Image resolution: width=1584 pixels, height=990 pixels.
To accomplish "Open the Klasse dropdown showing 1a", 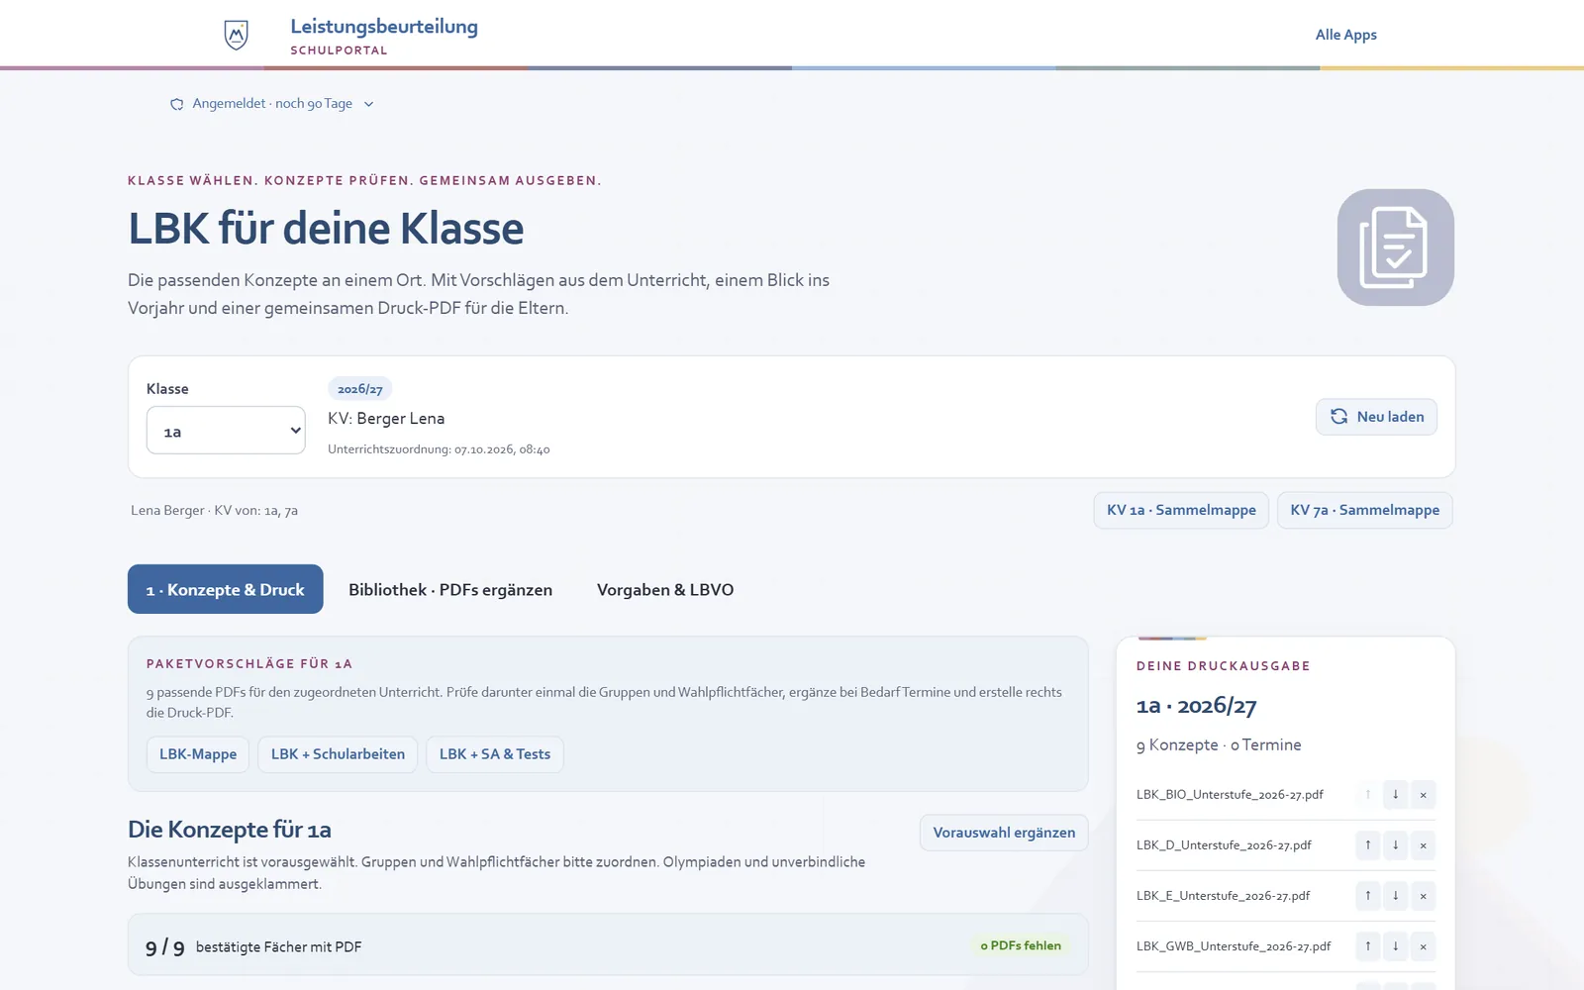I will pyautogui.click(x=226, y=431).
